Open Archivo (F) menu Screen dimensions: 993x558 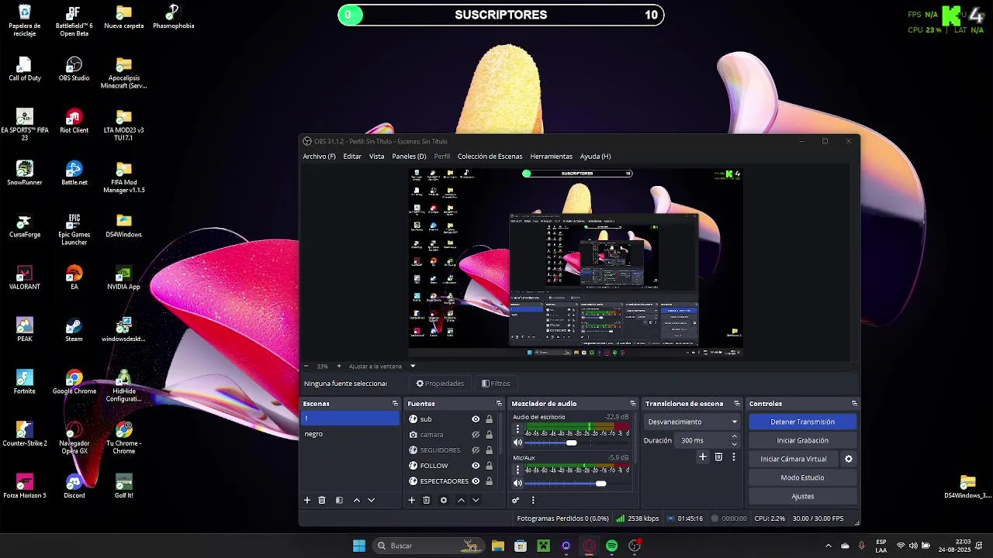pyautogui.click(x=319, y=157)
